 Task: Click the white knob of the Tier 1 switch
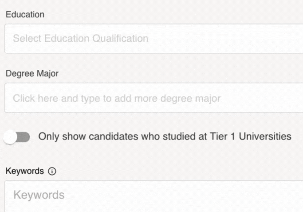click(10, 137)
